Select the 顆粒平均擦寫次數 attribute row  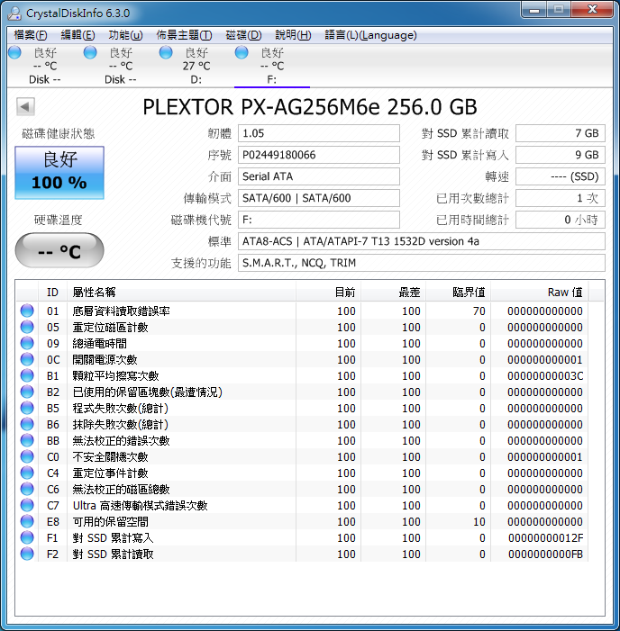(302, 376)
